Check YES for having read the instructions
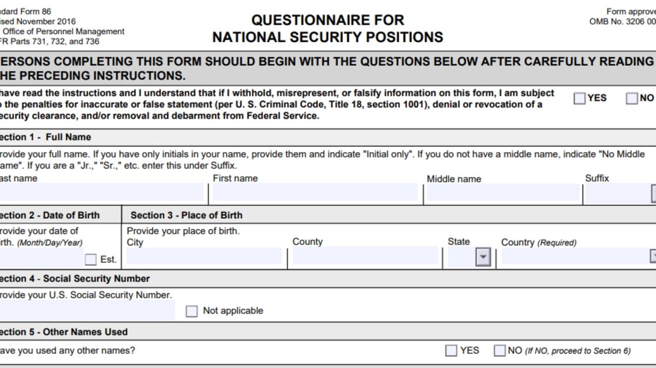The width and height of the screenshot is (656, 368). point(579,98)
